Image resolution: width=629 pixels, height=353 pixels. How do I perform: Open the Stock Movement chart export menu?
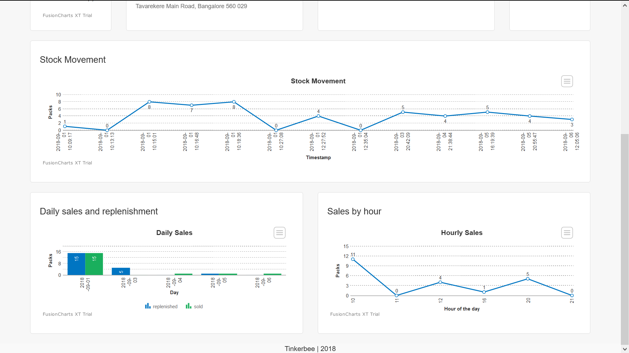[x=567, y=81]
